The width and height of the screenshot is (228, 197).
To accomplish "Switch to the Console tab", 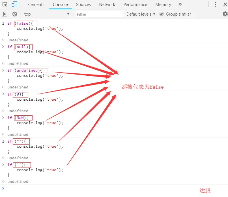I will click(x=60, y=5).
